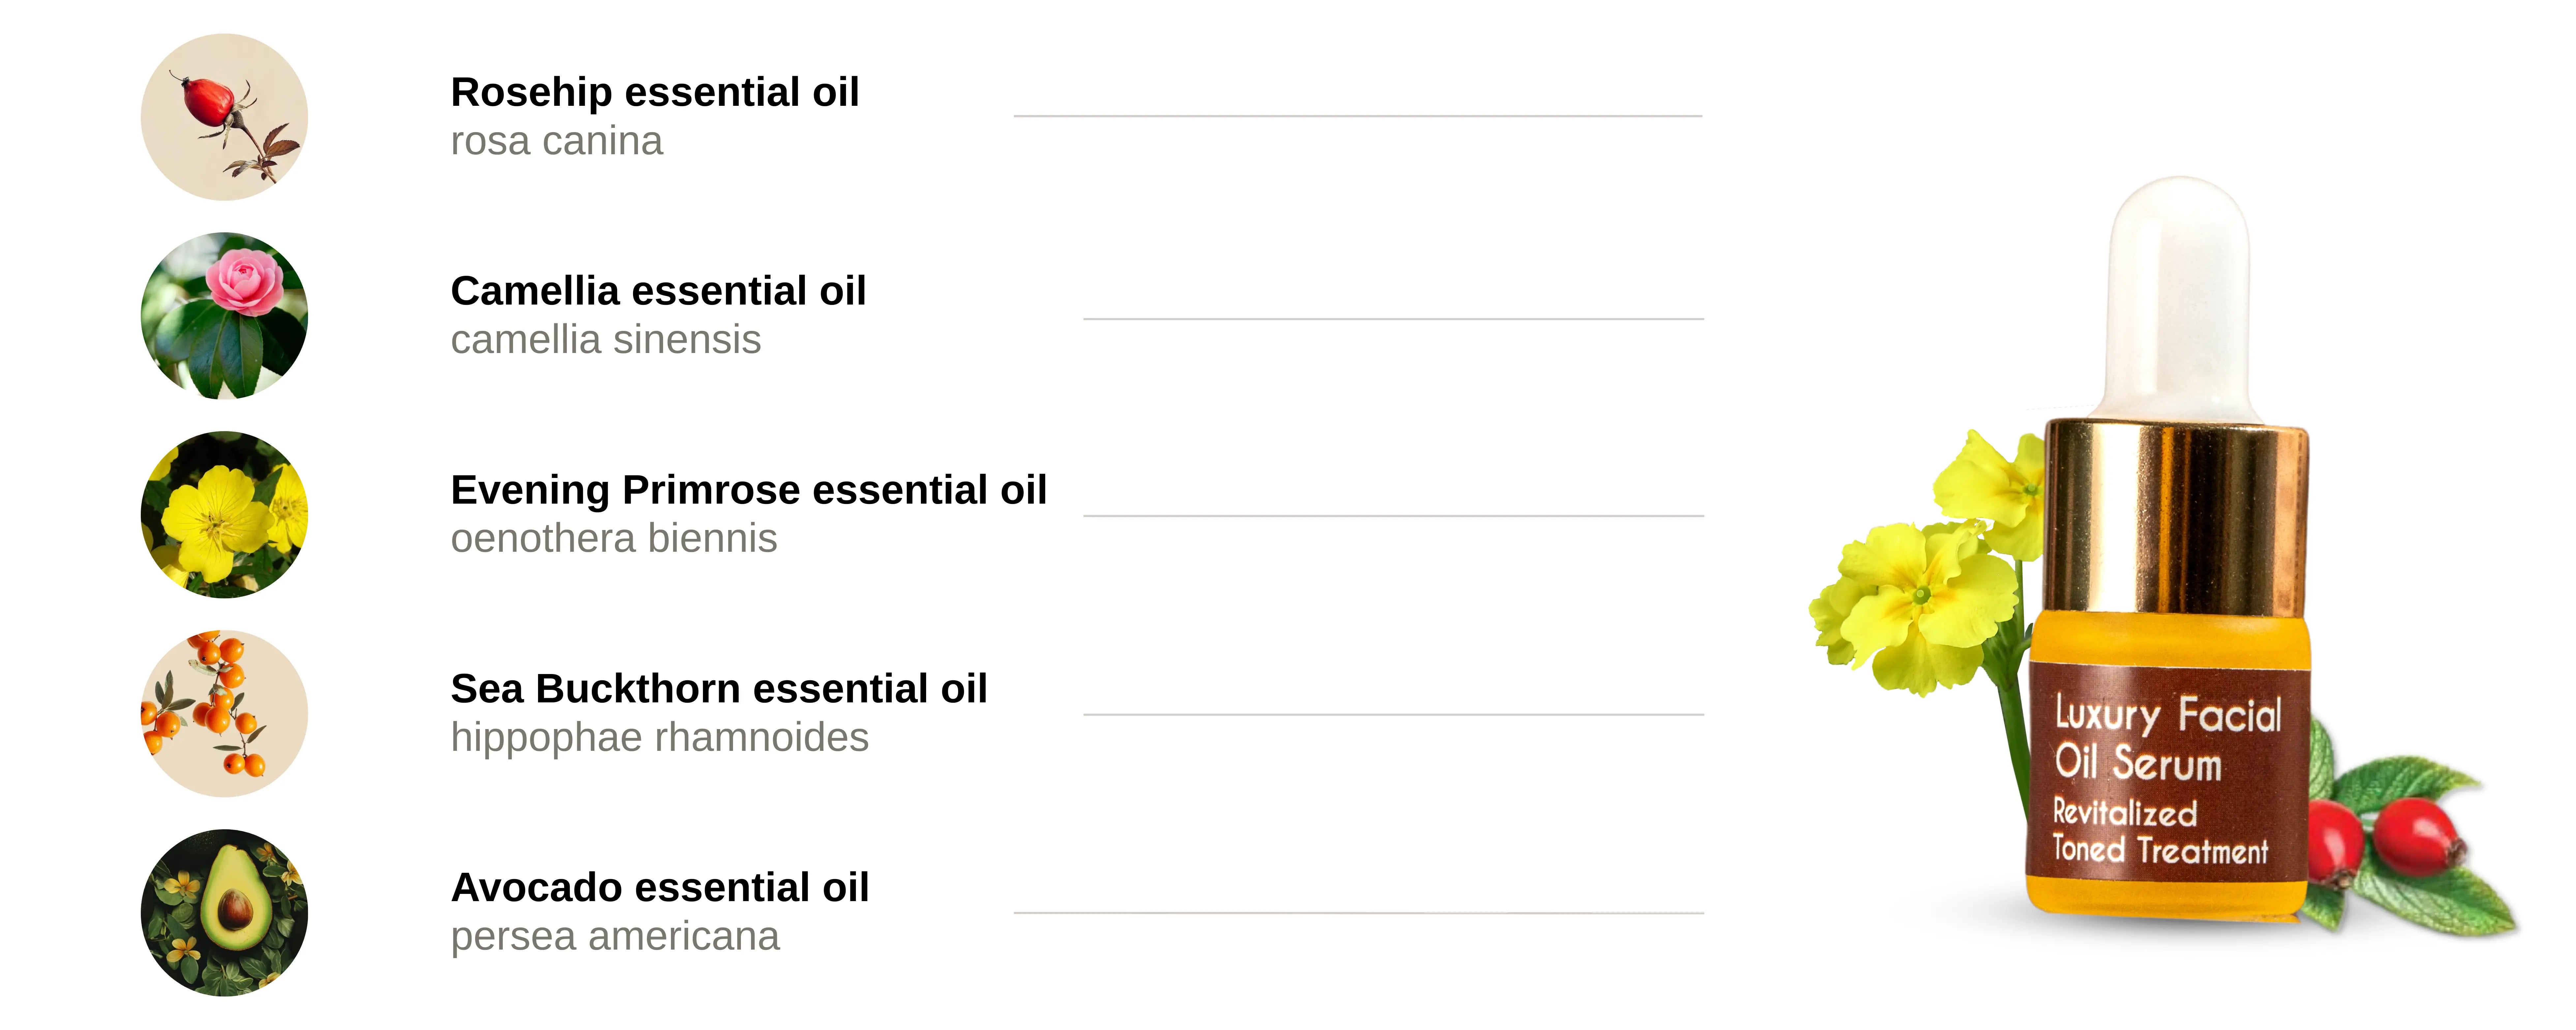This screenshot has height=1030, width=2576.
Task: Select the pink camellia flower thumbnail
Action: [x=224, y=316]
